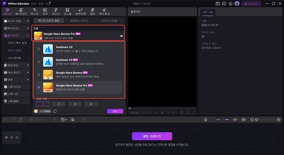Click the undo arrow in timeline toolbar
The height and width of the screenshot is (155, 284).
point(5,120)
